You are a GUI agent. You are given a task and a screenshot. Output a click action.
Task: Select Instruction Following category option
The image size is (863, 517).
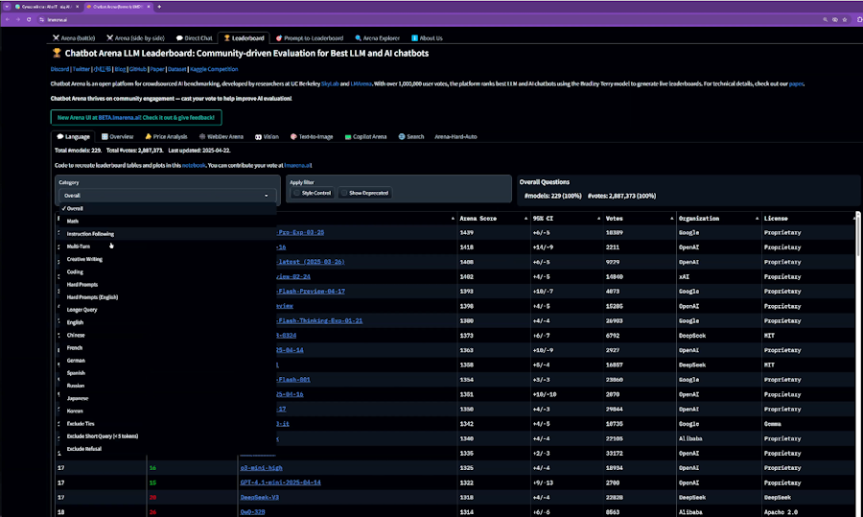point(167,234)
